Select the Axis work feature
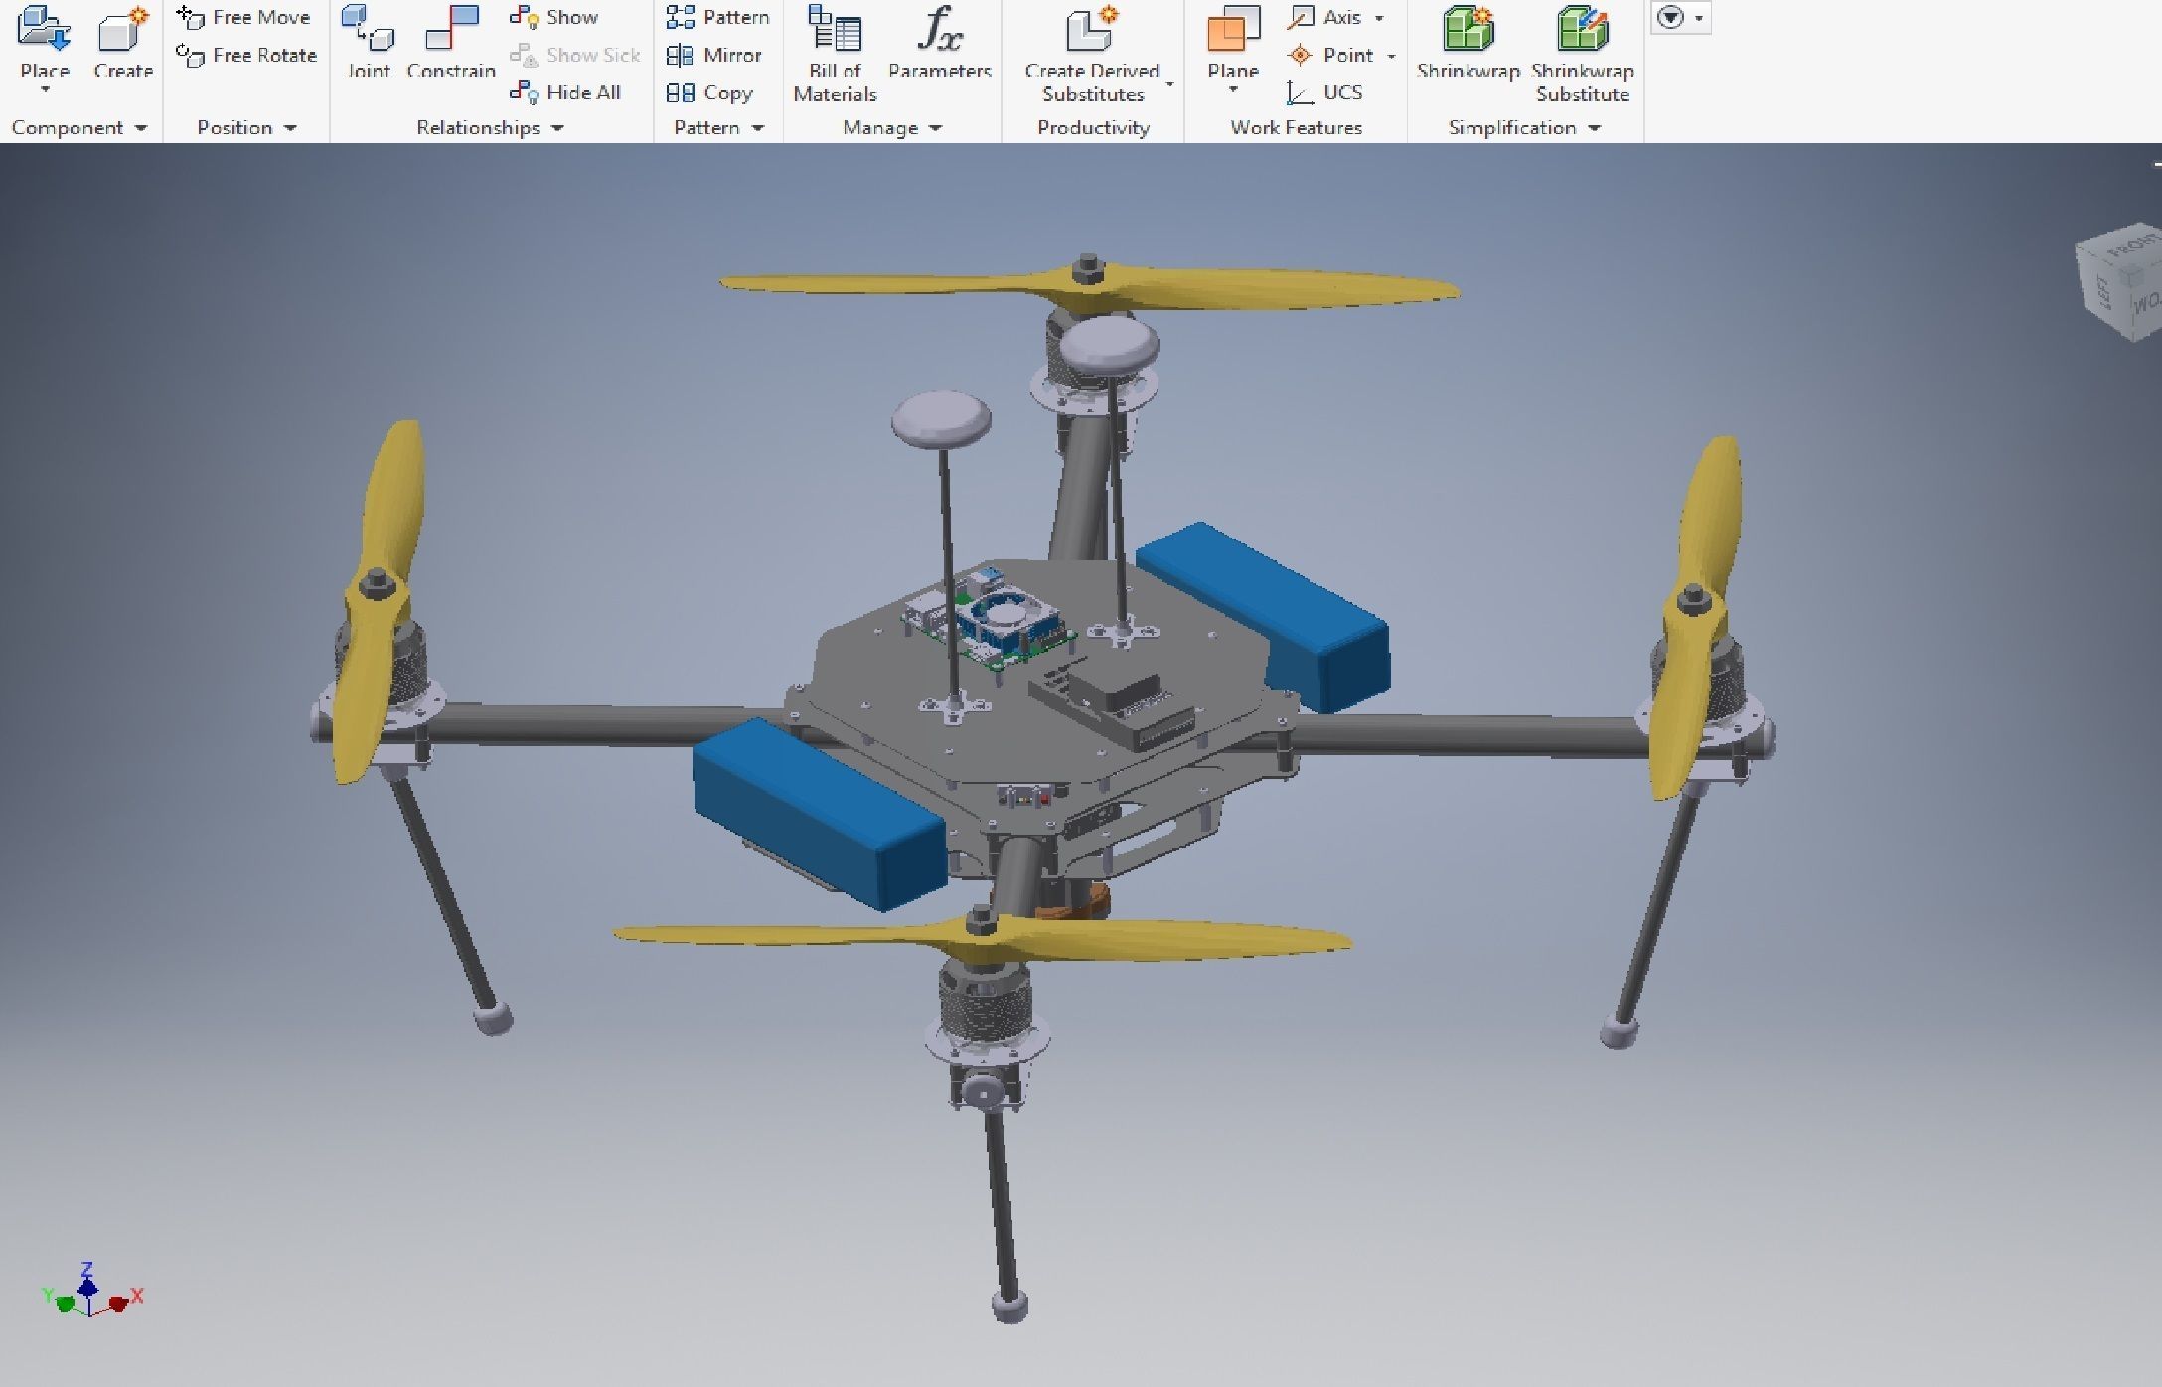Screen dimensions: 2162x1387 coord(1324,17)
